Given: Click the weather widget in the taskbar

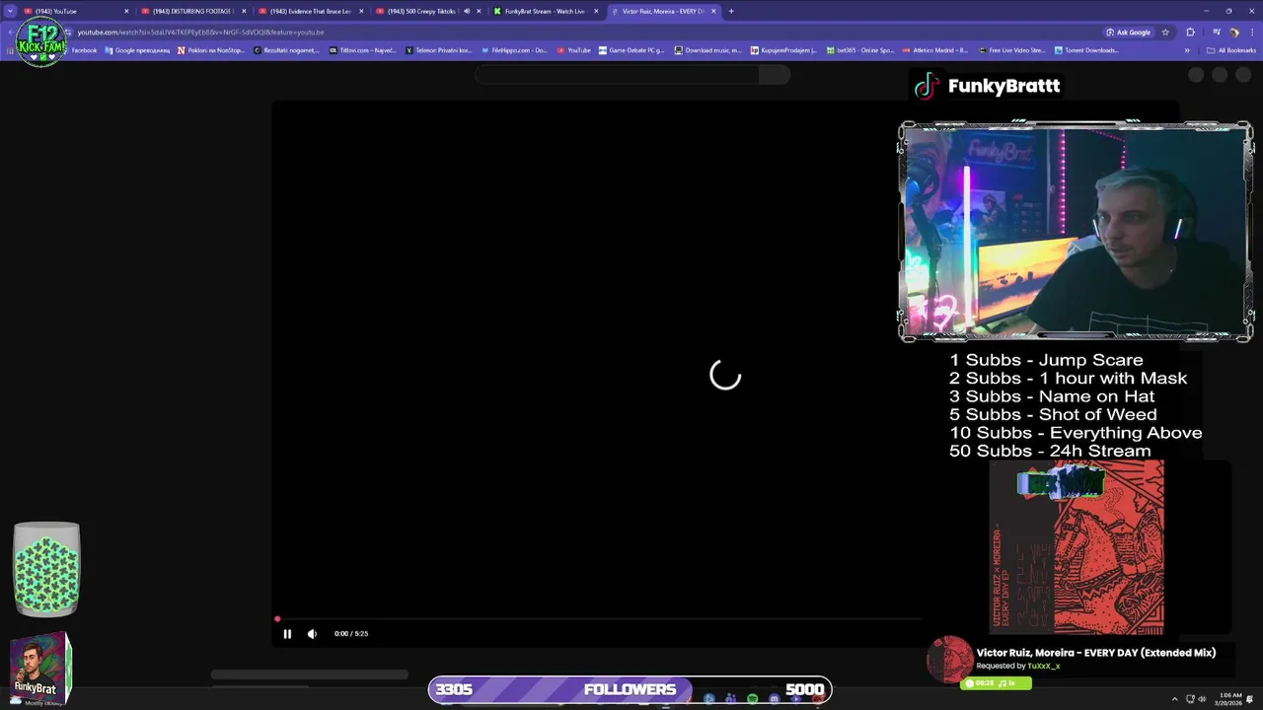Looking at the screenshot, I should 39,700.
